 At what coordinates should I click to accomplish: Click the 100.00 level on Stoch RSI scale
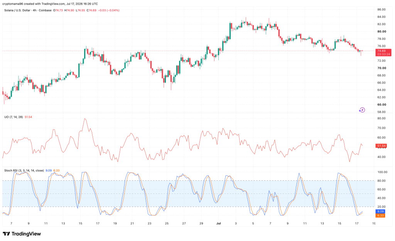click(382, 172)
